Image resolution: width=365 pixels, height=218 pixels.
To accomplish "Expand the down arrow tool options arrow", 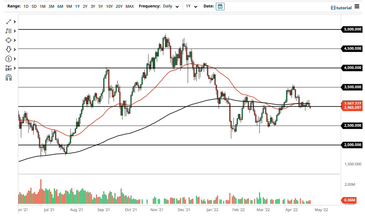I will tap(15, 49).
